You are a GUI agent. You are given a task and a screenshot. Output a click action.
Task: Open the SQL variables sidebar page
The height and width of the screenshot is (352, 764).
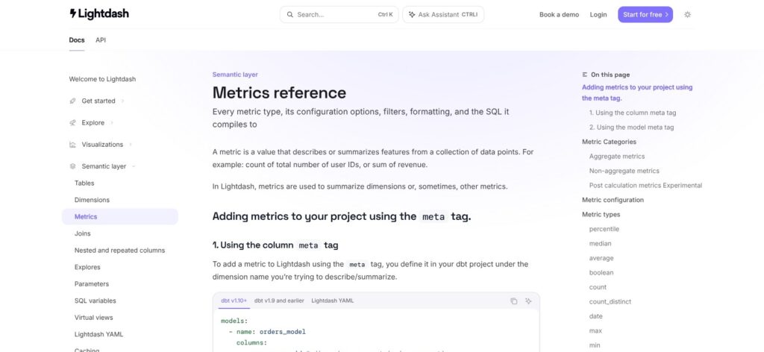coord(95,301)
